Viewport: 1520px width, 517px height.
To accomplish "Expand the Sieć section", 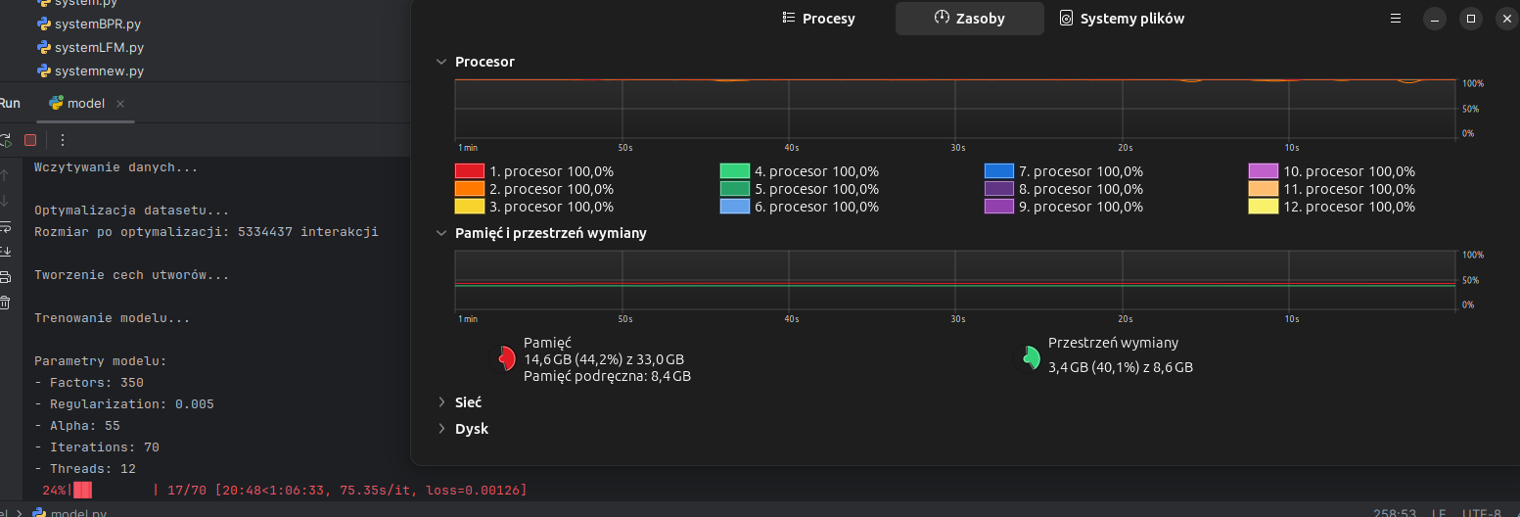I will click(x=441, y=402).
